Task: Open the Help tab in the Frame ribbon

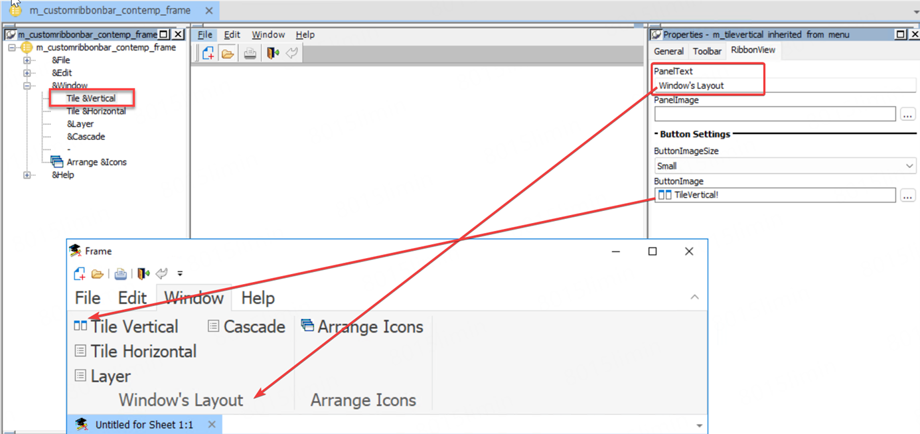Action: (258, 298)
